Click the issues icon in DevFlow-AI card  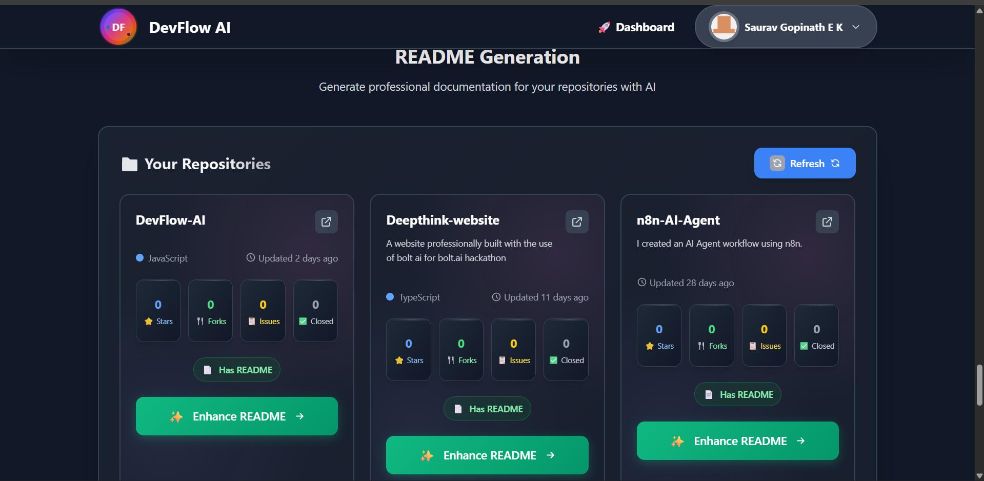point(252,322)
